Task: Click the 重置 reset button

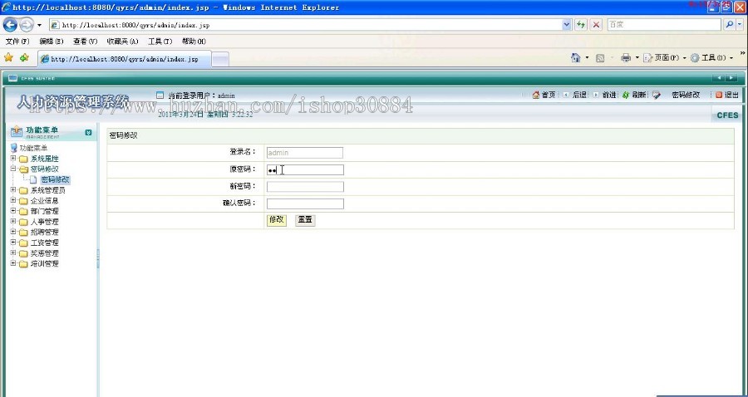Action: point(305,220)
